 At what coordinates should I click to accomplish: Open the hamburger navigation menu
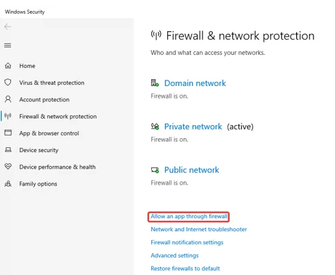[8, 45]
